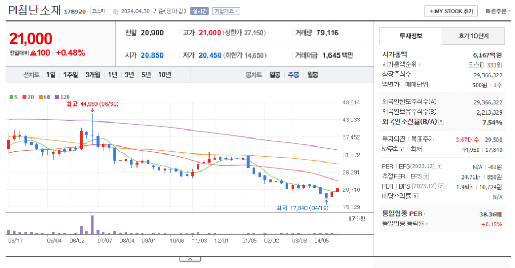
Task: Expand the 빠른주문 dropdown
Action: (x=498, y=11)
